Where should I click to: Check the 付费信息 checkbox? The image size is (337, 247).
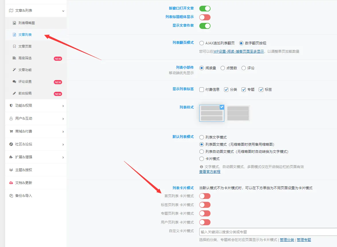pos(202,90)
